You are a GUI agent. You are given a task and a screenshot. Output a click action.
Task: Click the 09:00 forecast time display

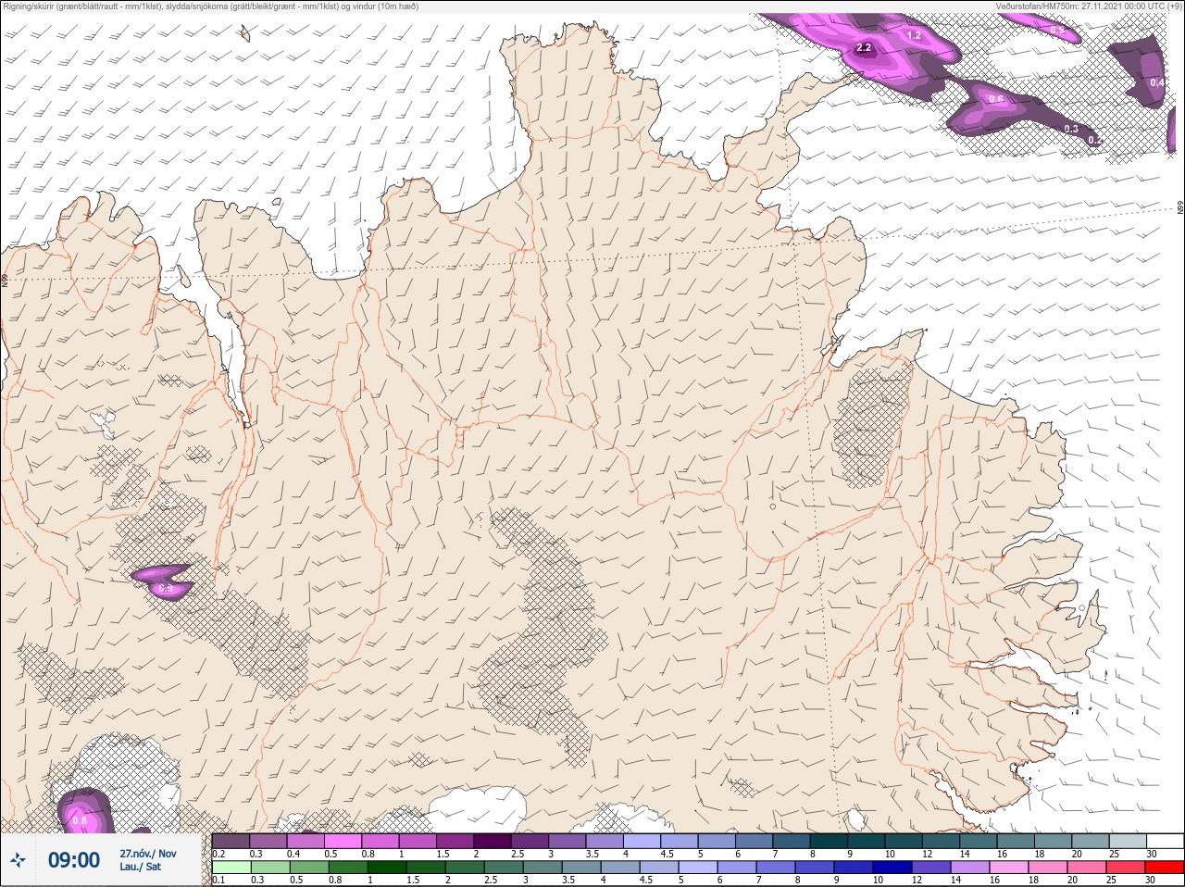coord(74,860)
